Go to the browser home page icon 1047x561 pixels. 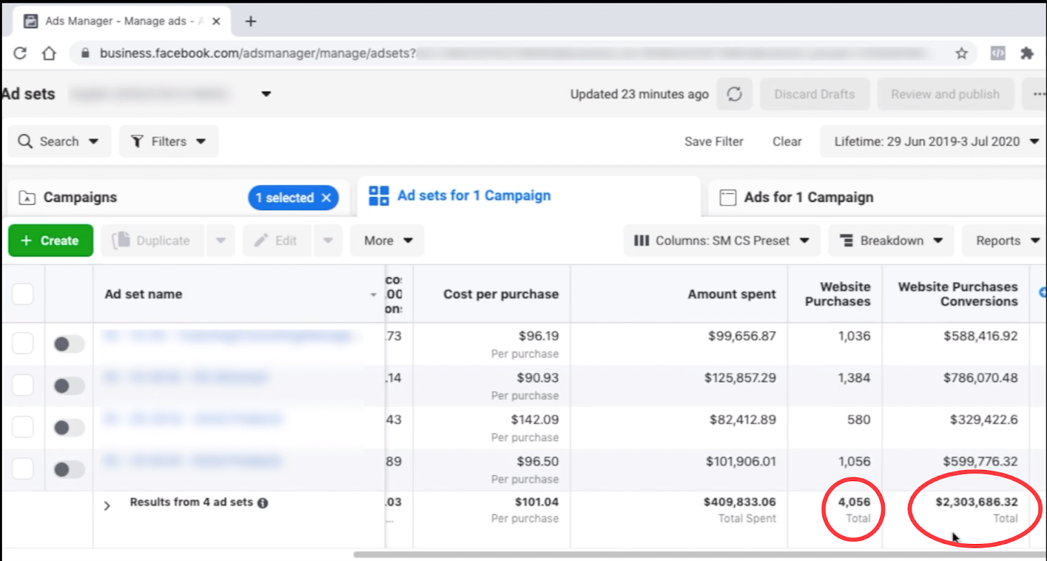tap(49, 53)
